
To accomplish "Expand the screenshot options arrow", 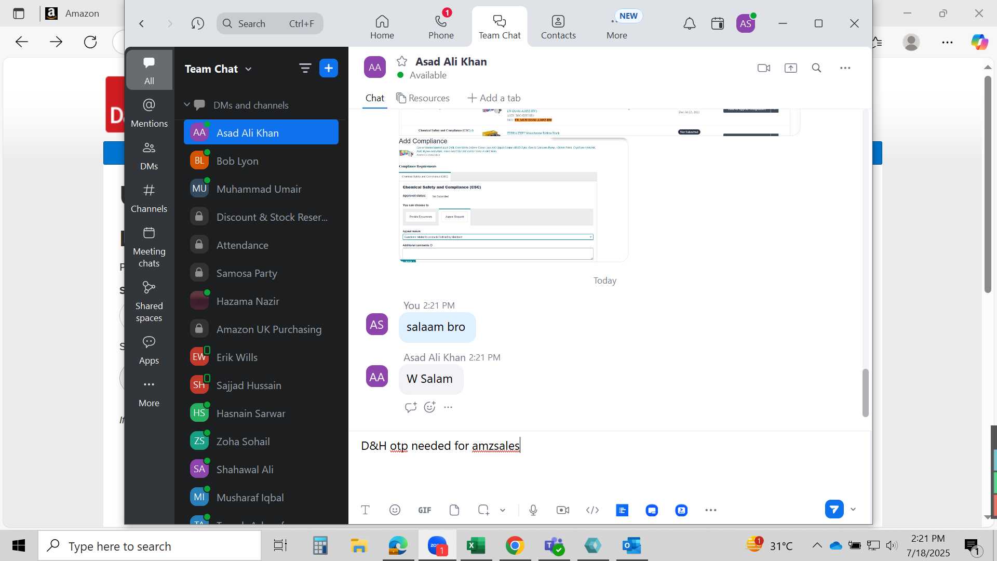I will click(x=503, y=510).
